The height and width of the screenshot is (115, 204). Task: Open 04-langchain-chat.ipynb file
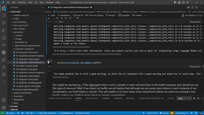[27, 69]
